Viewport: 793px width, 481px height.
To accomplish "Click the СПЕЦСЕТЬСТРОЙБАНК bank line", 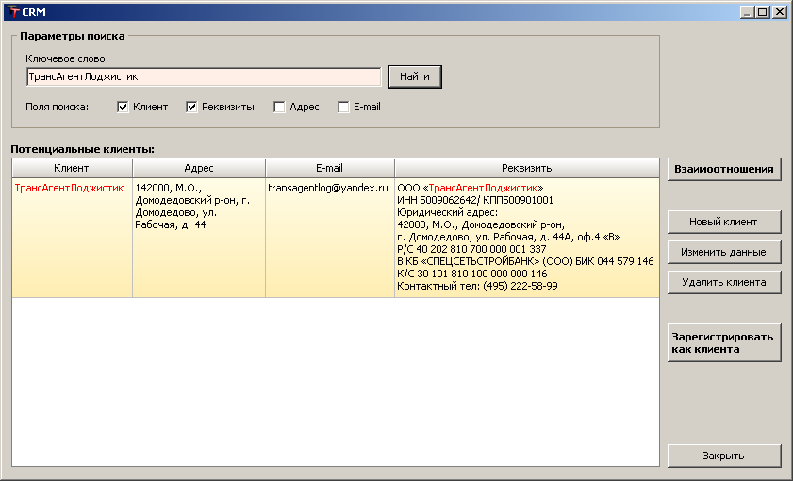I will (x=525, y=261).
